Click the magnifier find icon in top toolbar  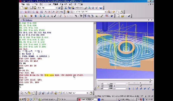pos(89,8)
